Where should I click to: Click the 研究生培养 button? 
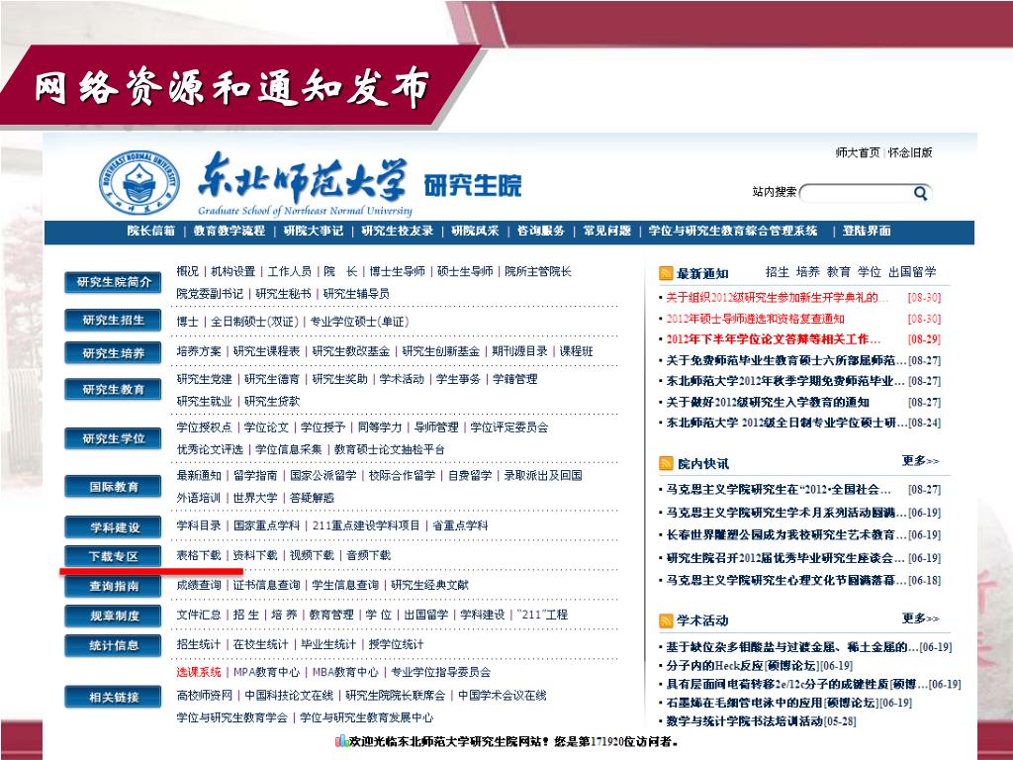coord(113,353)
